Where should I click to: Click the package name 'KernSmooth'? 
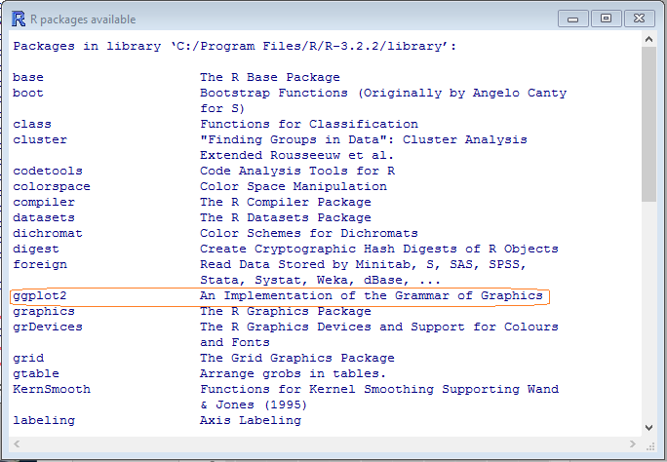click(x=52, y=389)
